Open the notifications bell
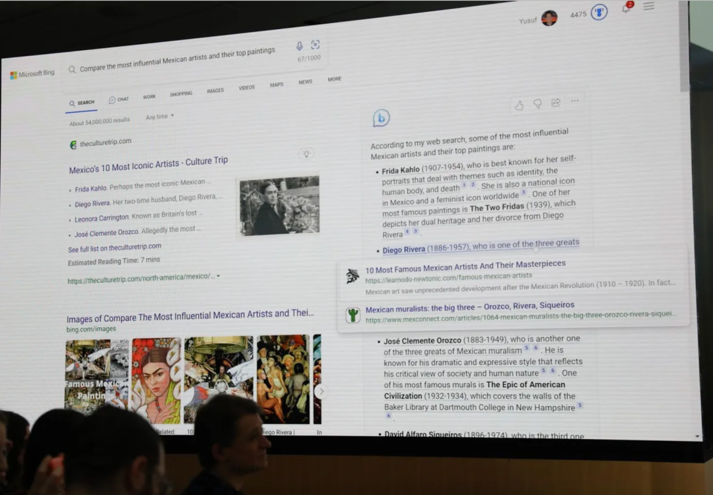 click(x=627, y=8)
